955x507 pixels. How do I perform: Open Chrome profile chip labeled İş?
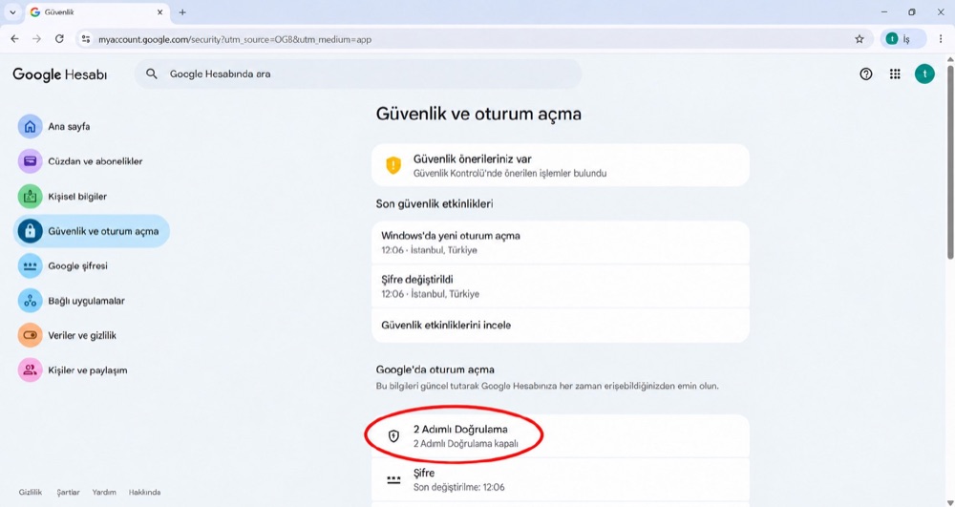pyautogui.click(x=902, y=39)
